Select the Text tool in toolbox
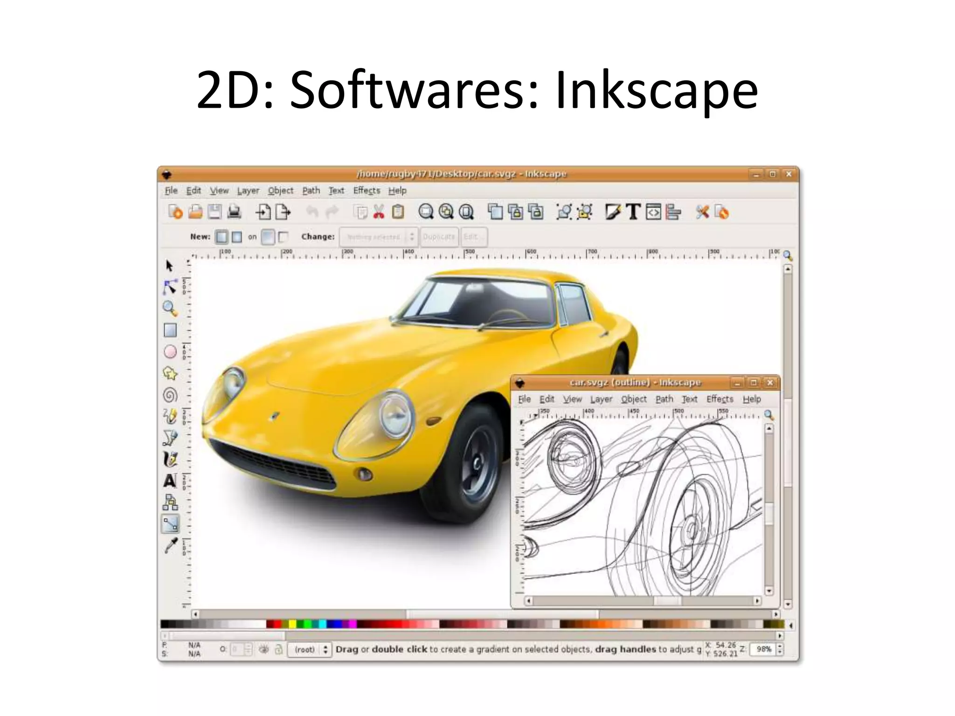 pyautogui.click(x=170, y=480)
